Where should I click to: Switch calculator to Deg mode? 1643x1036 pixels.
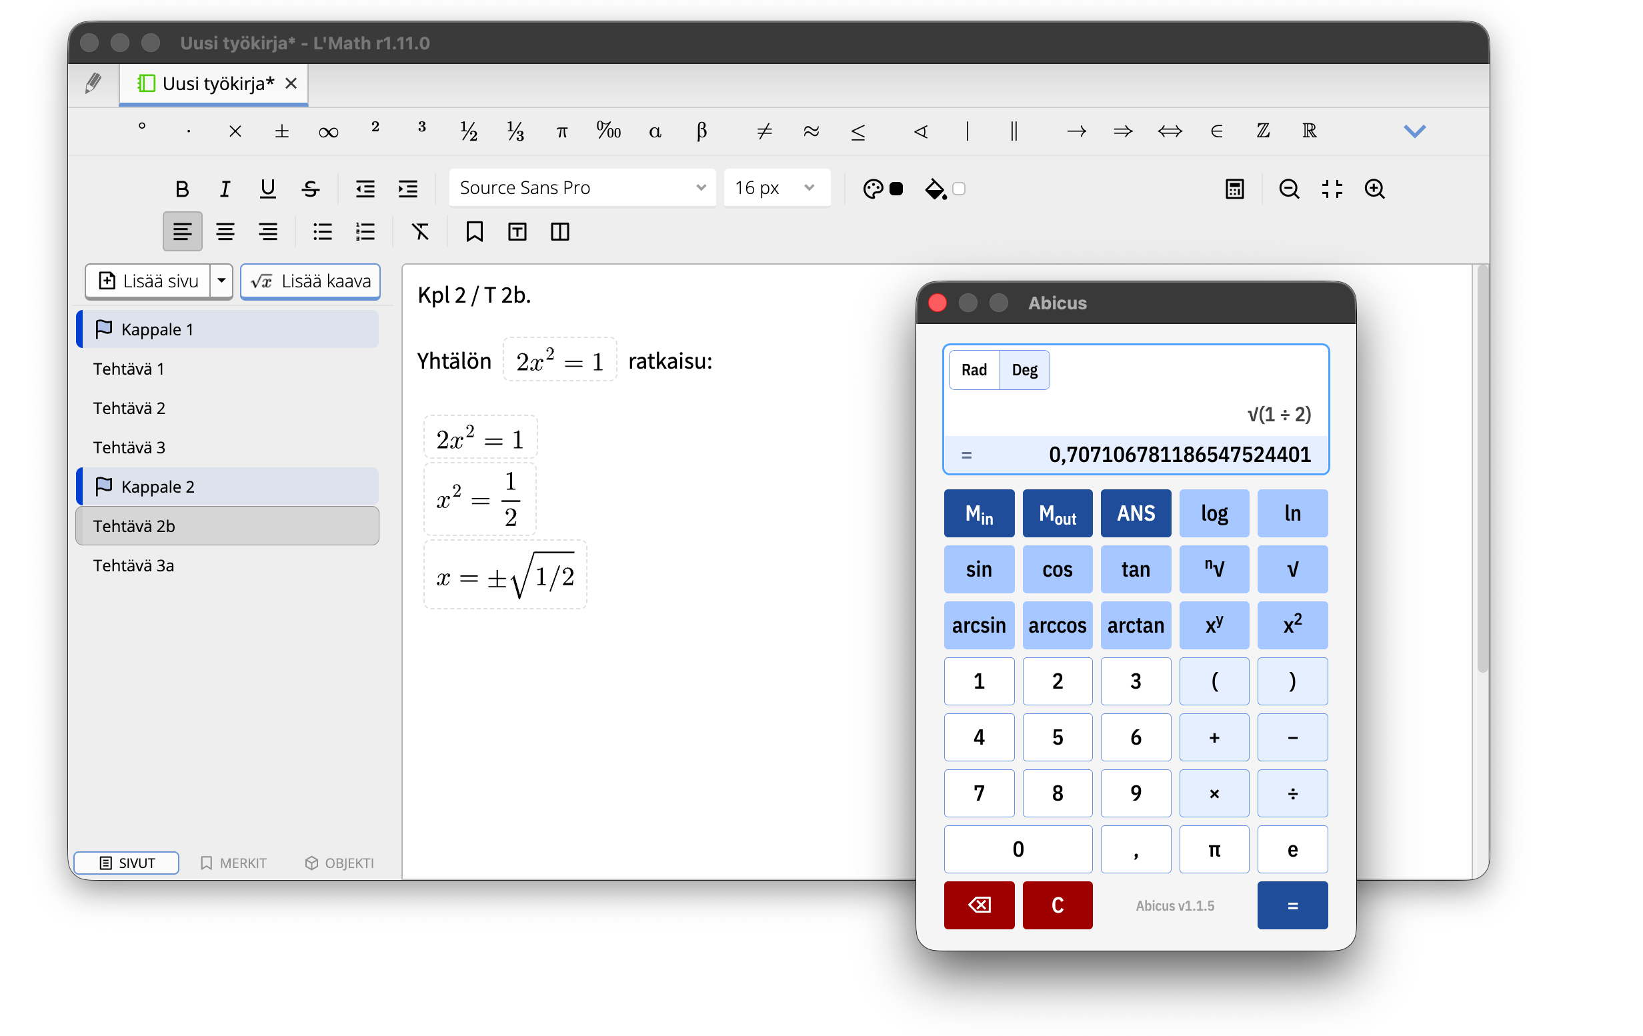tap(1024, 369)
